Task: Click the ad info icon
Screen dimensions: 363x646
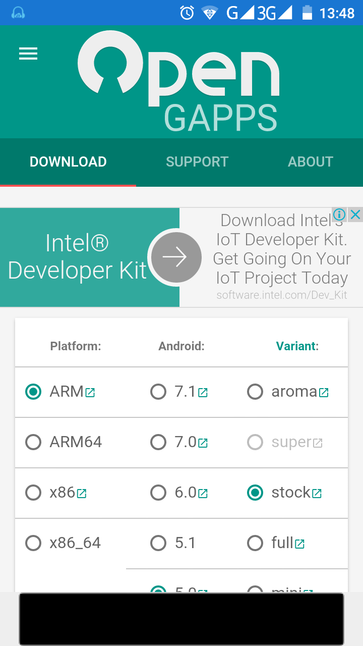Action: pos(340,214)
